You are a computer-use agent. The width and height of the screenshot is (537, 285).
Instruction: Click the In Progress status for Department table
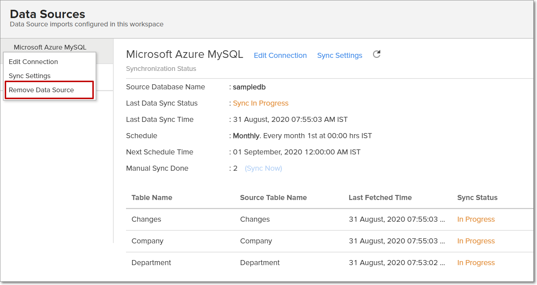tap(476, 263)
